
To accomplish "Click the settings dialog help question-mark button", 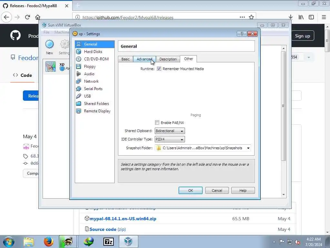I will pos(242,34).
